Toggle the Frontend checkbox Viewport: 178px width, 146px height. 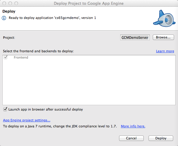pyautogui.click(x=5, y=57)
